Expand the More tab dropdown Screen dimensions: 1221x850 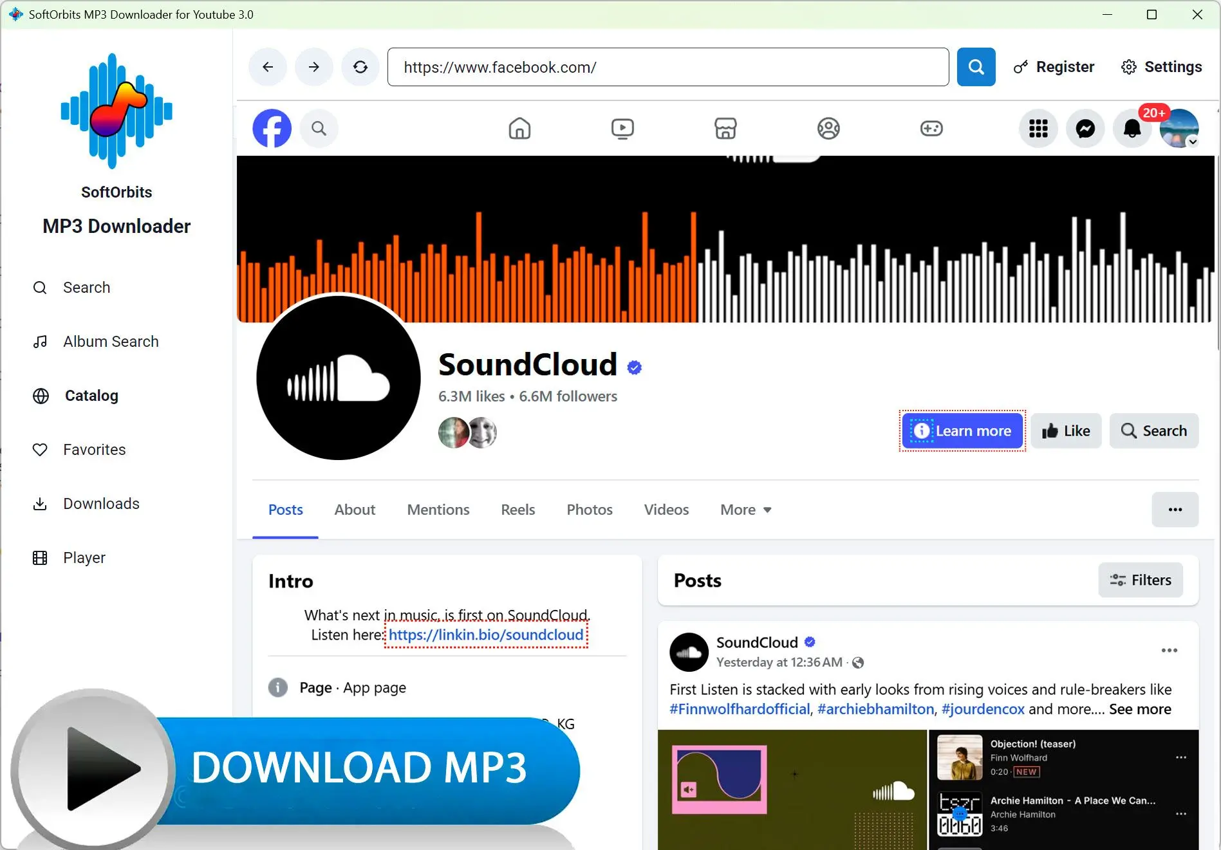pos(746,510)
